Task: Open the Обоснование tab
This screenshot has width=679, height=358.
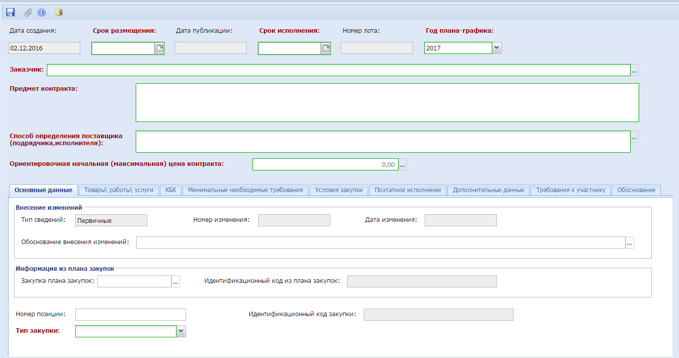Action: coord(636,190)
